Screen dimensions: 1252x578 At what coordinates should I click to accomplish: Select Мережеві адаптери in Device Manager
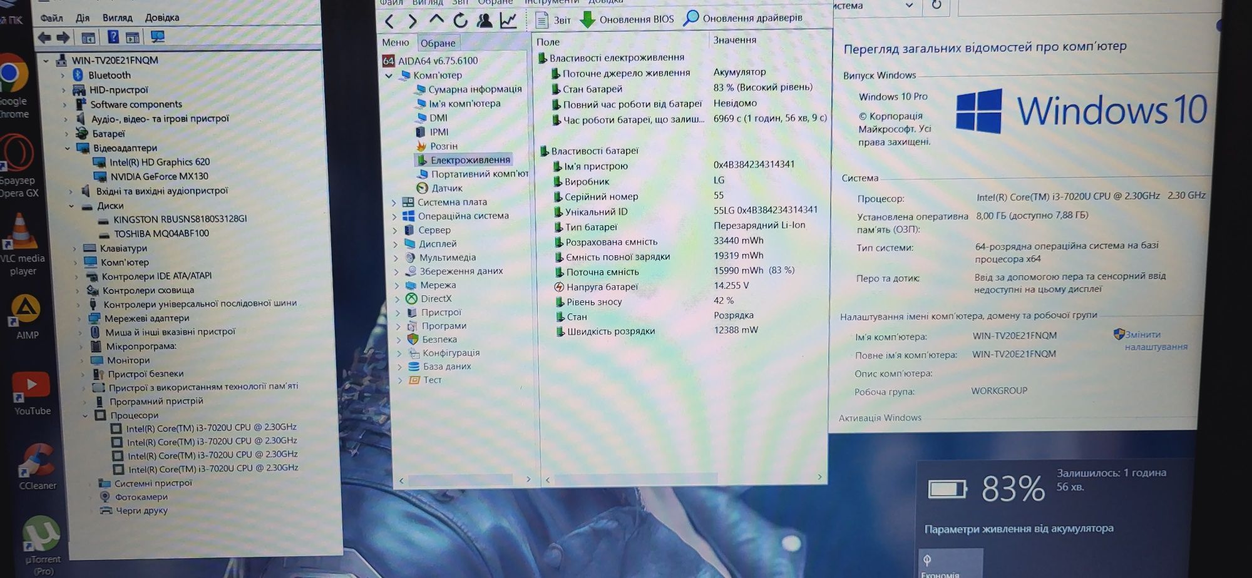(x=138, y=318)
